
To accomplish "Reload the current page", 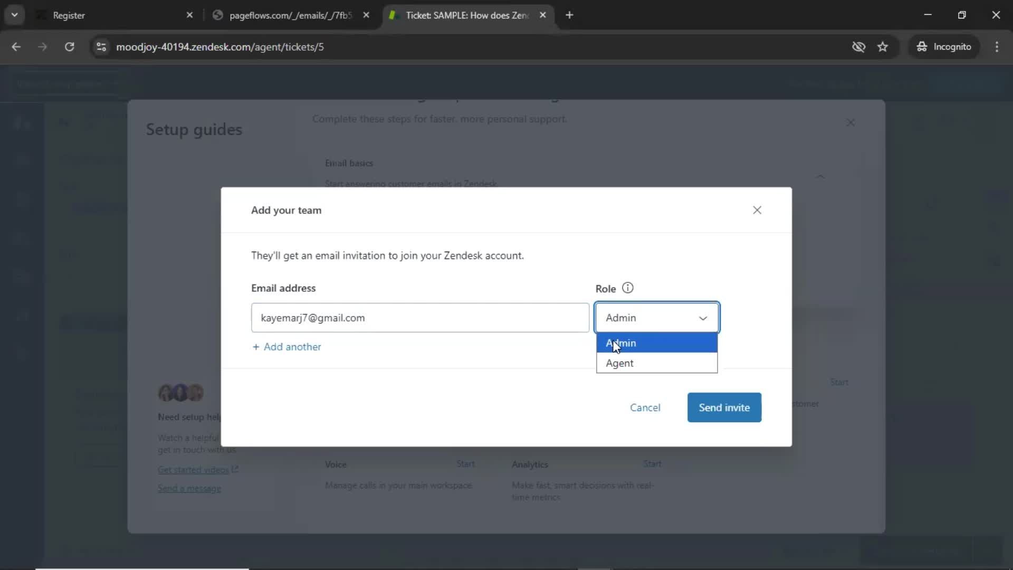I will tap(69, 47).
